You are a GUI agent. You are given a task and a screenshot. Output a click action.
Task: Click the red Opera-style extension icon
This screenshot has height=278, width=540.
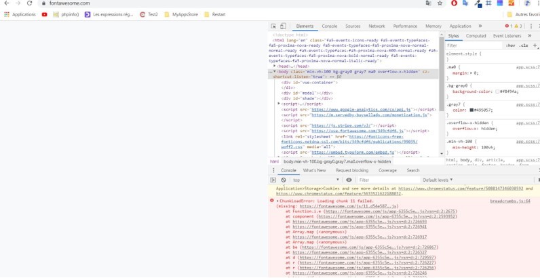[x=455, y=3]
